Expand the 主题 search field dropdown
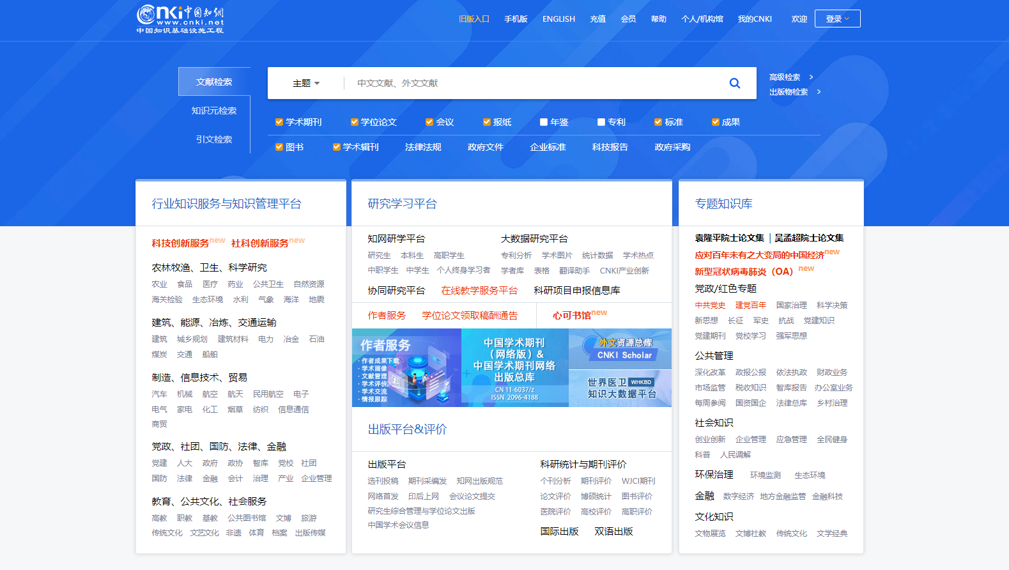The height and width of the screenshot is (570, 1009). click(x=306, y=83)
